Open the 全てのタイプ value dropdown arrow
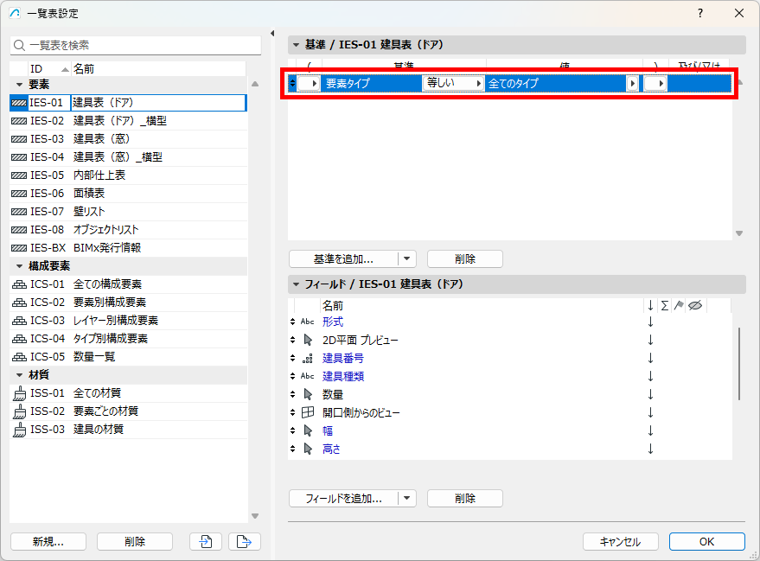 632,83
